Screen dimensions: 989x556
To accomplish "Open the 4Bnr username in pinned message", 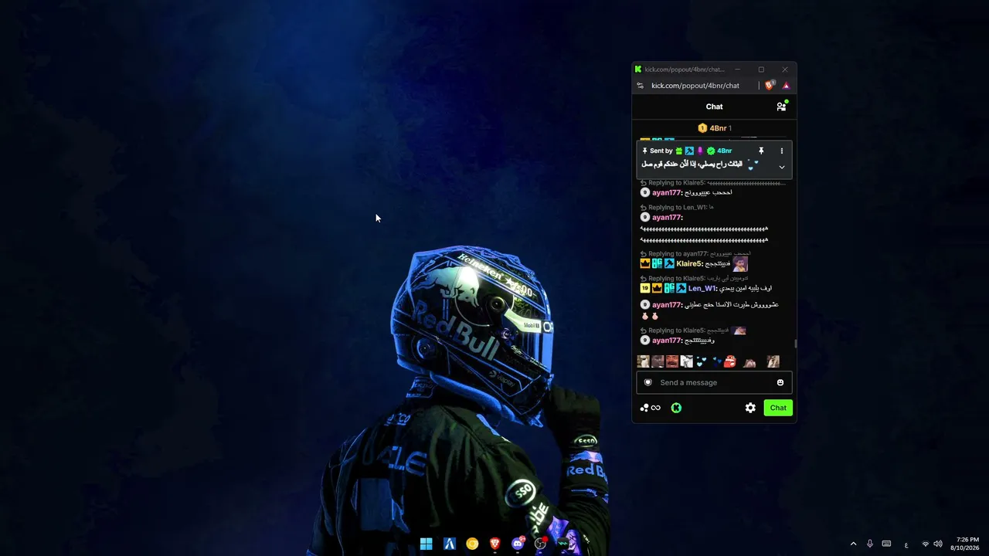I will [x=724, y=151].
